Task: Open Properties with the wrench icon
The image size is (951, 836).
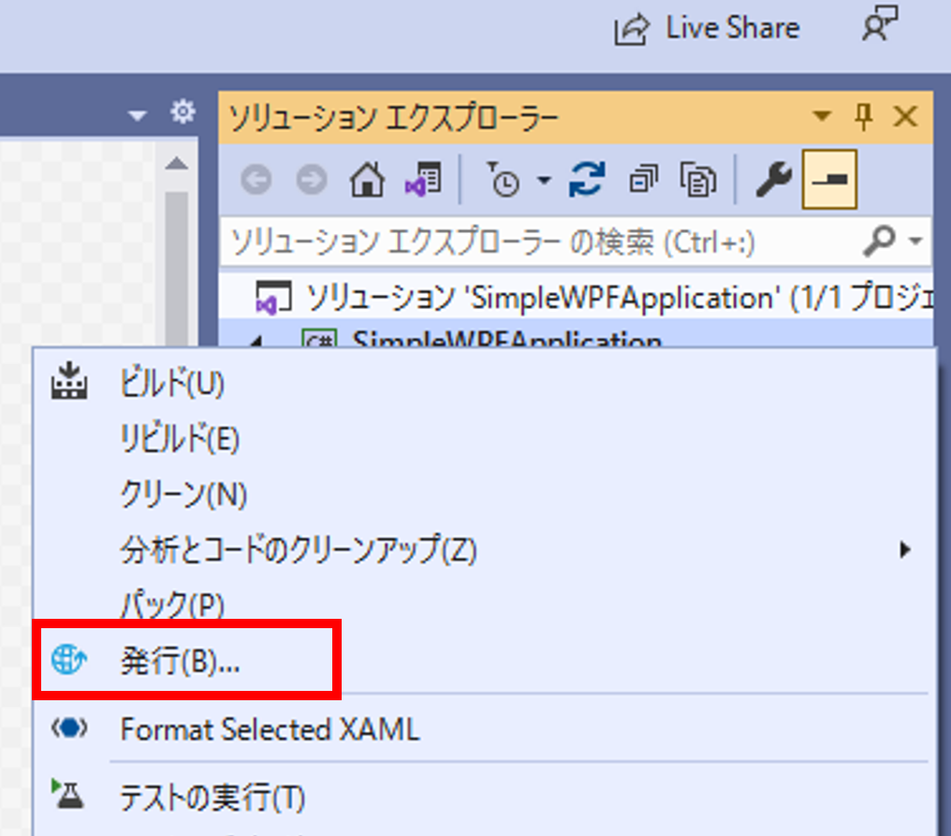Action: (x=773, y=181)
